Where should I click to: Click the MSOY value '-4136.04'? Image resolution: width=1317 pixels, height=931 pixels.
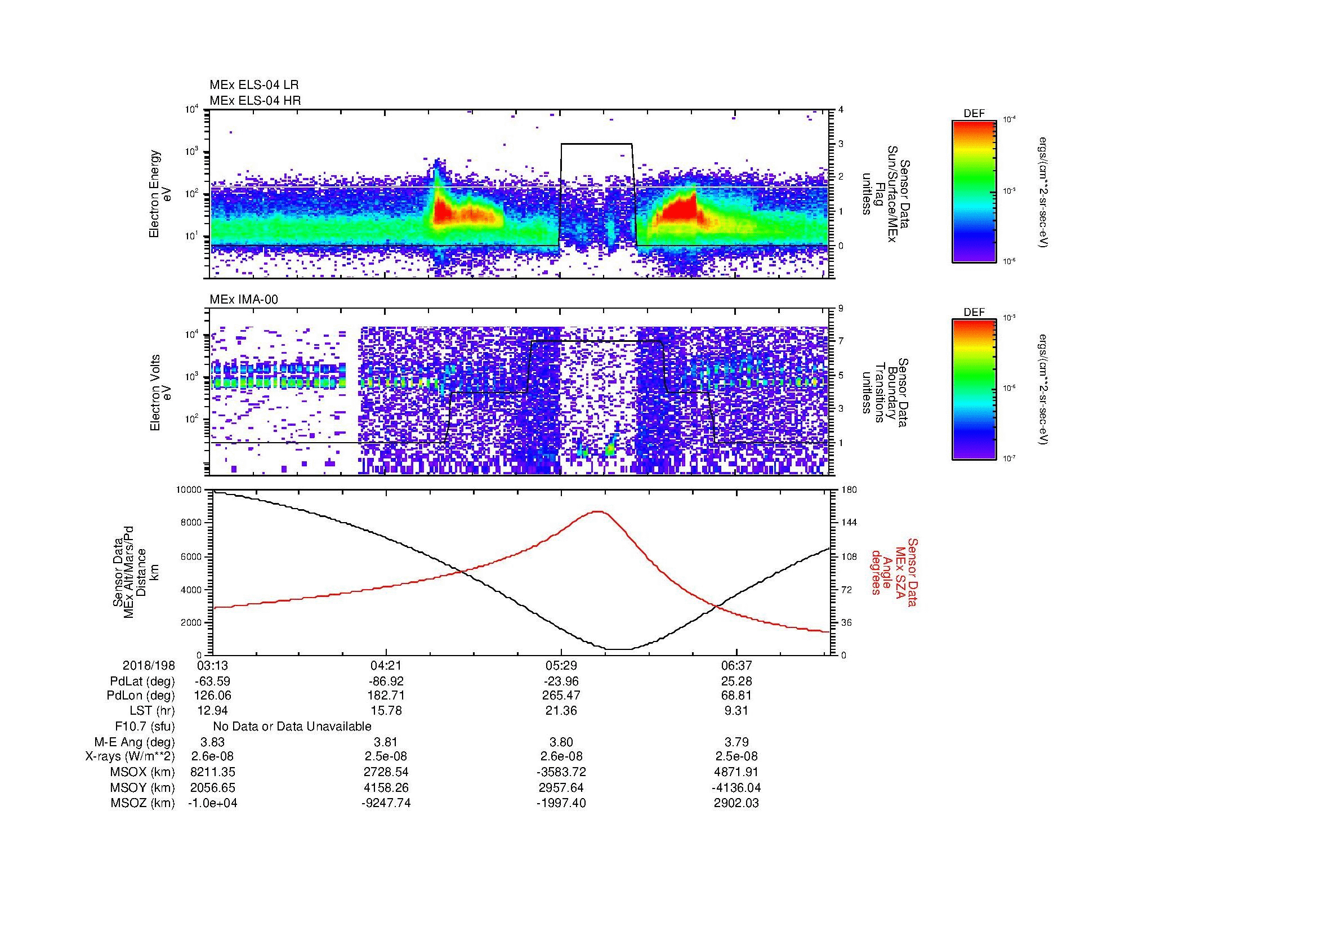tap(736, 788)
